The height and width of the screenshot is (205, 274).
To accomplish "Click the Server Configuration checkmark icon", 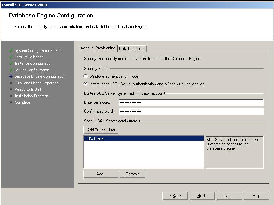I will click(11, 70).
